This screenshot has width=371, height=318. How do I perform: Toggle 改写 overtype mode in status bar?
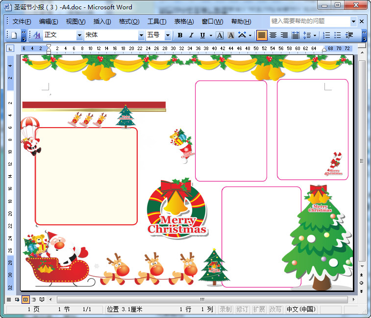click(x=275, y=309)
